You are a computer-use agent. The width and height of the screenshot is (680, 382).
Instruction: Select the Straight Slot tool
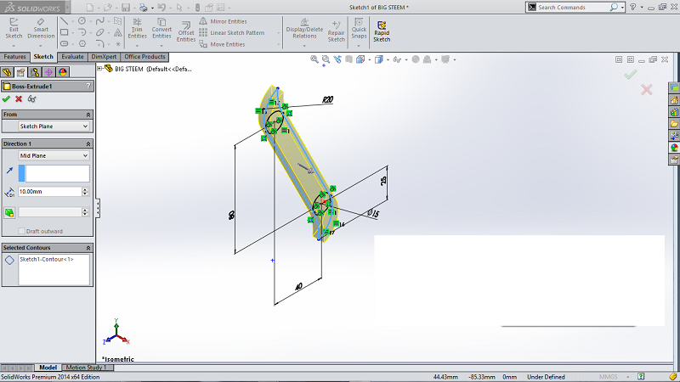pos(65,43)
